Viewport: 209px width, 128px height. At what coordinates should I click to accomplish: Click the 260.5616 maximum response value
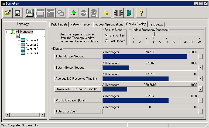[x=150, y=85]
